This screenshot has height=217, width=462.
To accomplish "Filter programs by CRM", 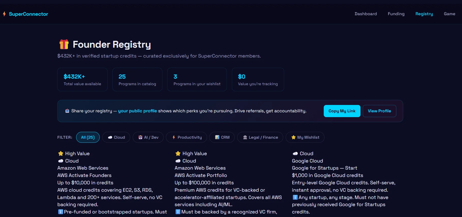I will (222, 137).
